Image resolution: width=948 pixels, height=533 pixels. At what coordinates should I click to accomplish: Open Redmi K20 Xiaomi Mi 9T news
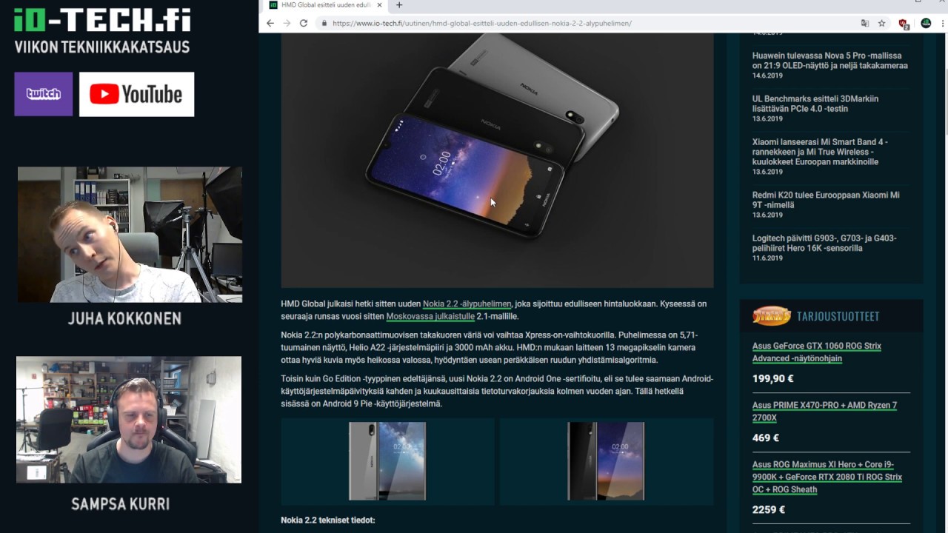point(826,200)
